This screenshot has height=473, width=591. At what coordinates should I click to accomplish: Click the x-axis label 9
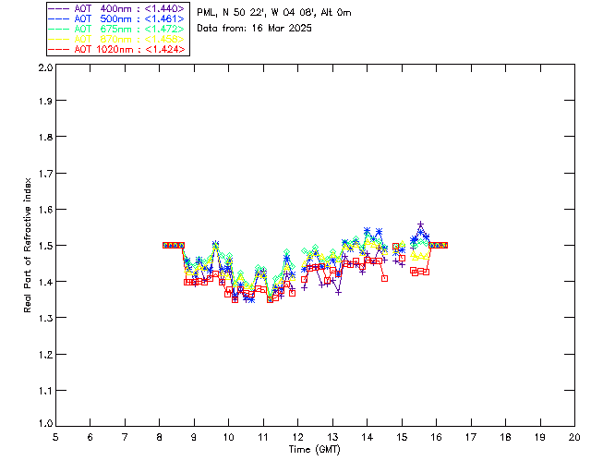[x=194, y=437]
